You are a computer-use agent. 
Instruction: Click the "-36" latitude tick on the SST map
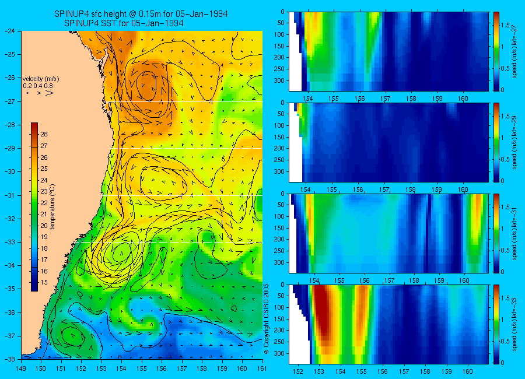click(x=9, y=313)
